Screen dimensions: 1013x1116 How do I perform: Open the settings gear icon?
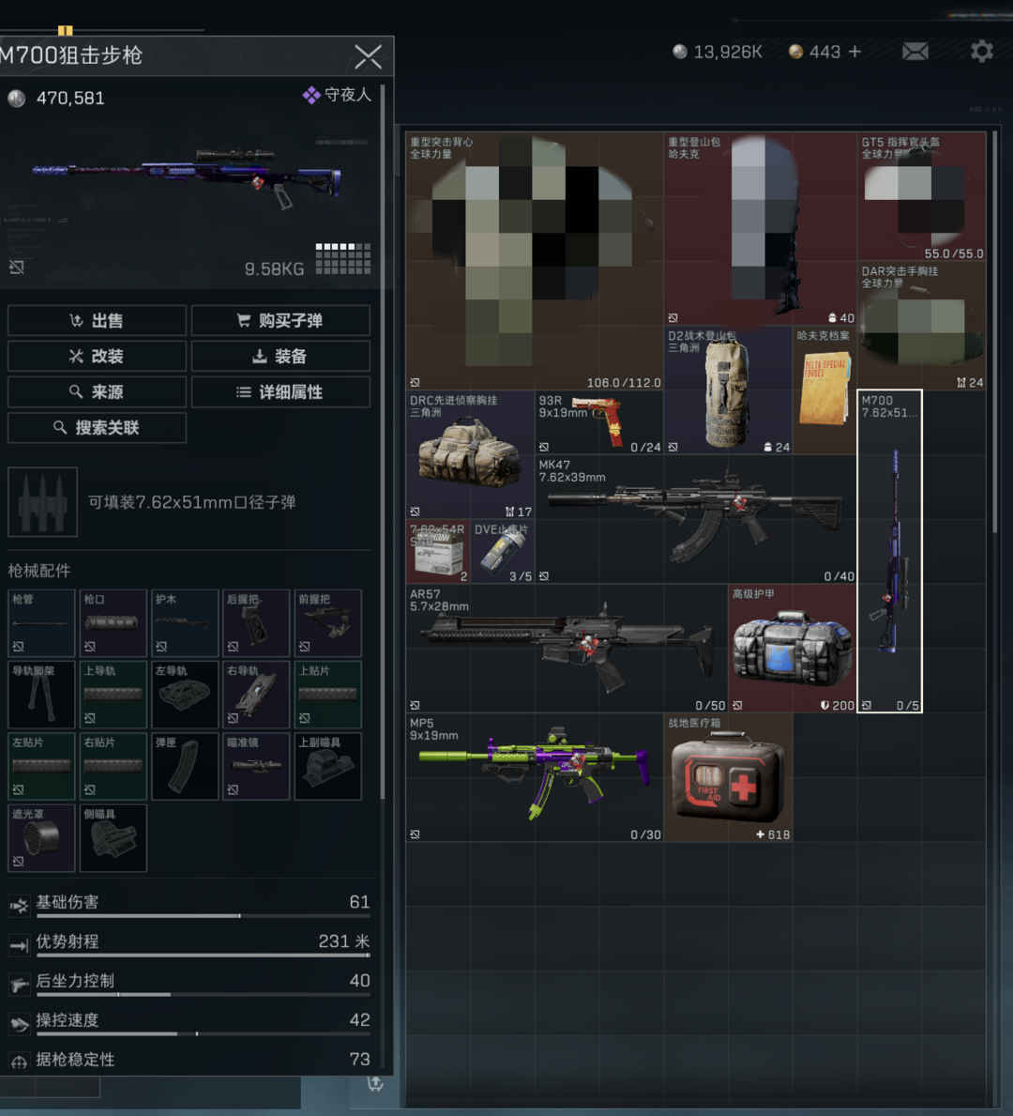point(982,52)
